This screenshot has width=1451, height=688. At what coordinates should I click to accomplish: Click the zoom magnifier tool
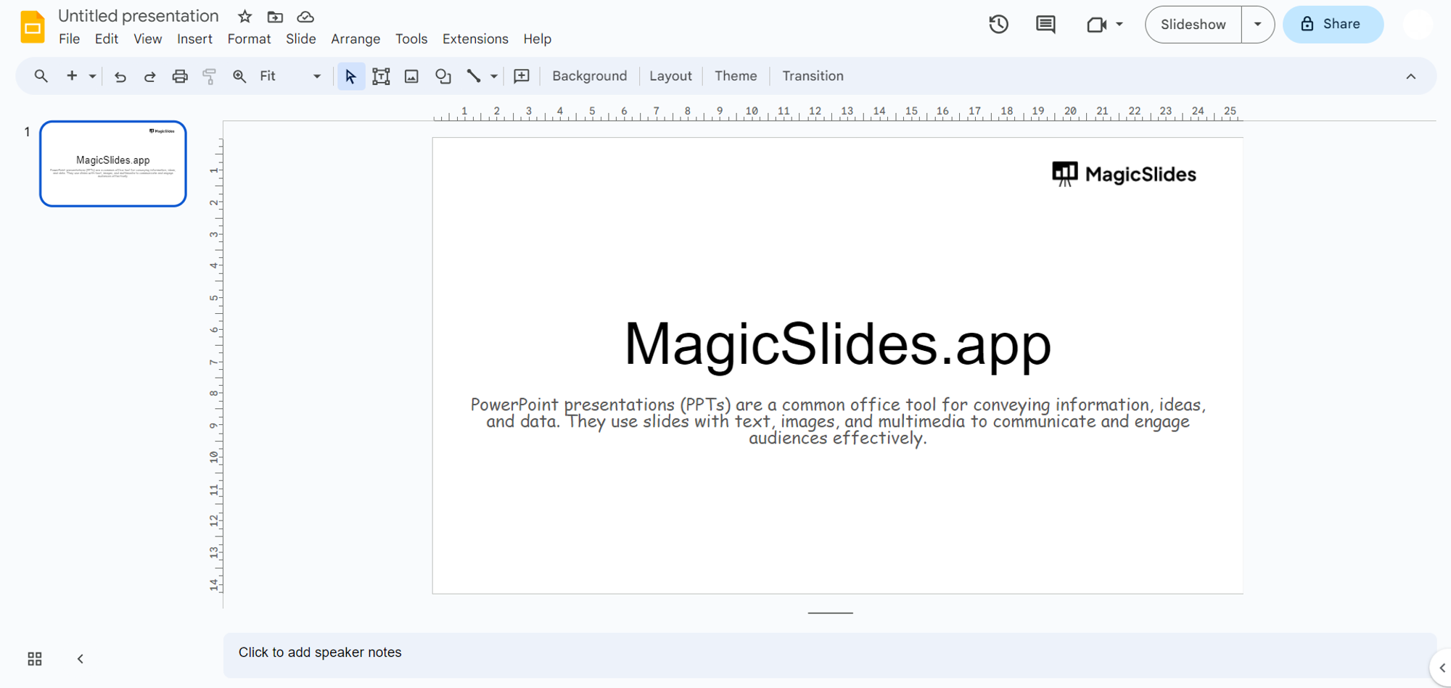[x=239, y=76]
